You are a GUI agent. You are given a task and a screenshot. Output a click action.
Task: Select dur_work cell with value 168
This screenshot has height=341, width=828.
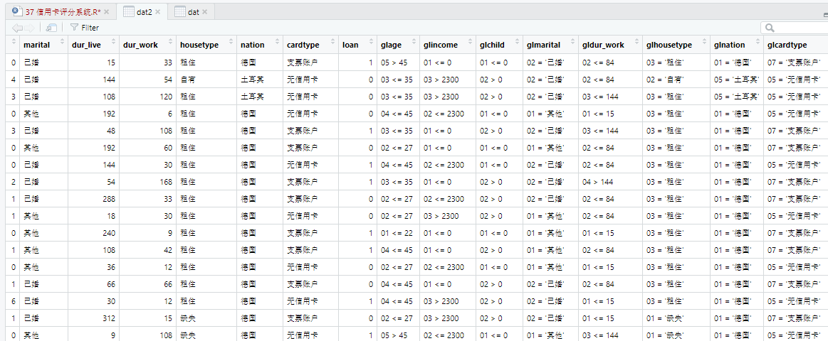[148, 182]
